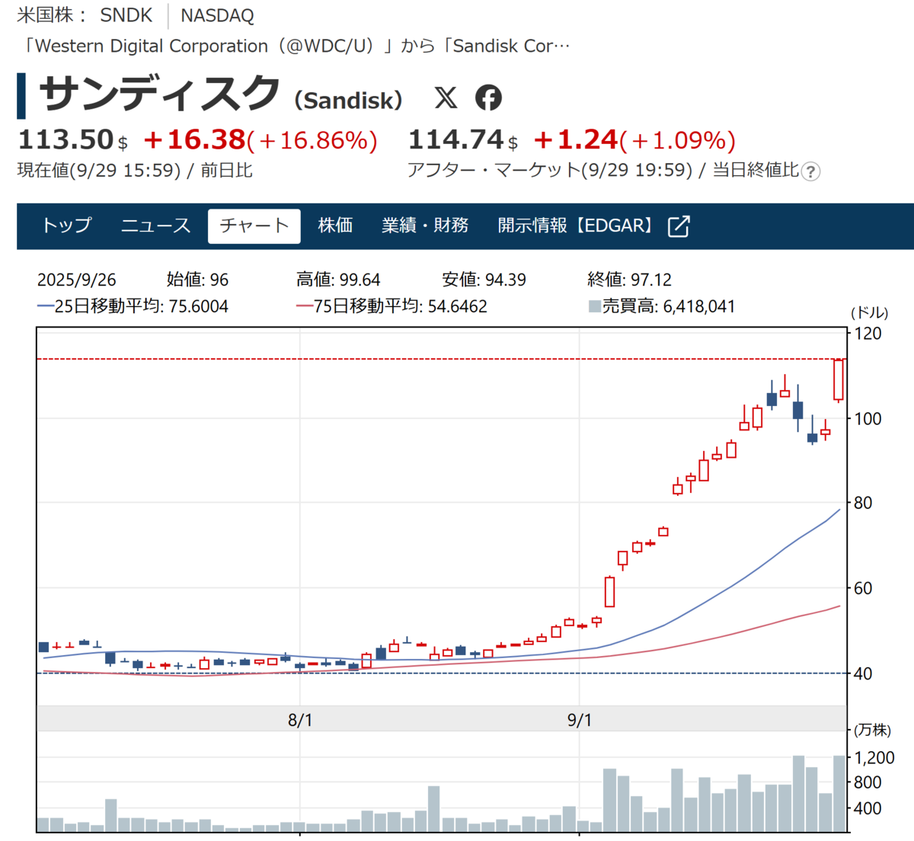Click the SNDK ticker symbol

pos(126,15)
